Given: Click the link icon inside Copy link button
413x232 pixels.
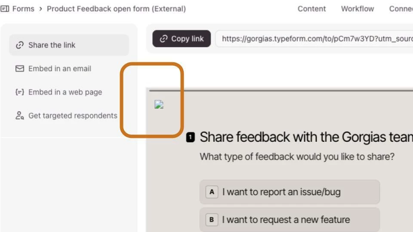Looking at the screenshot, I should (x=163, y=39).
